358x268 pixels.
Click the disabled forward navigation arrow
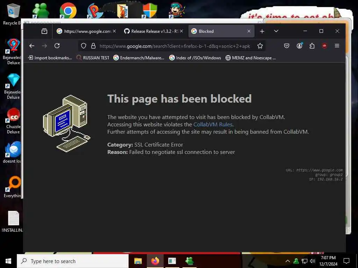(44, 46)
